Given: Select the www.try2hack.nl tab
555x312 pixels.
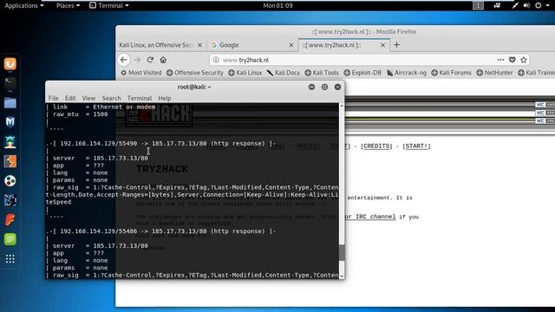Looking at the screenshot, I should [x=343, y=45].
